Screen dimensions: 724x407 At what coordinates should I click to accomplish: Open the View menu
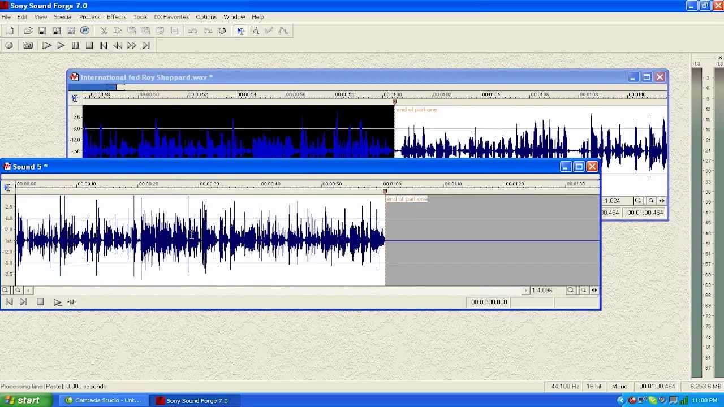[x=41, y=17]
